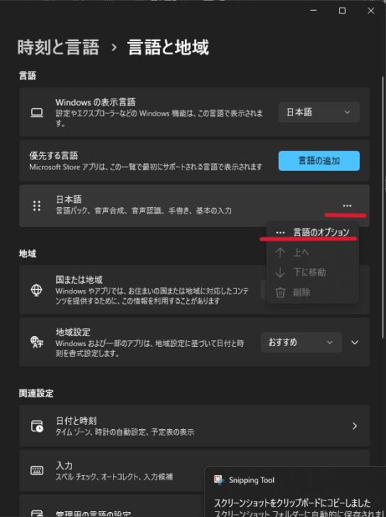Open the おすすめ regional format dropdown
This screenshot has width=386, height=517.
pos(301,342)
